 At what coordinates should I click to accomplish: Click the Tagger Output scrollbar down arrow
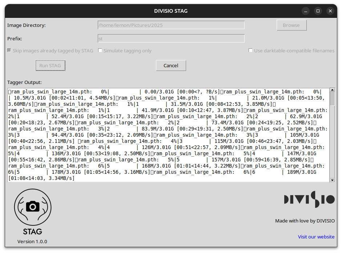[x=332, y=180]
